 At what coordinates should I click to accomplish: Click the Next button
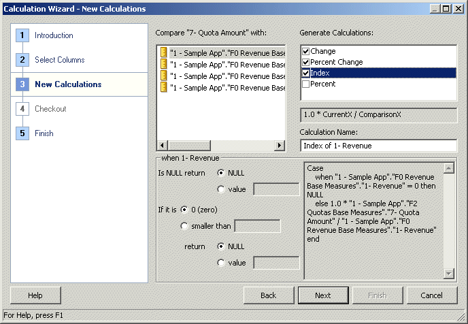323,295
